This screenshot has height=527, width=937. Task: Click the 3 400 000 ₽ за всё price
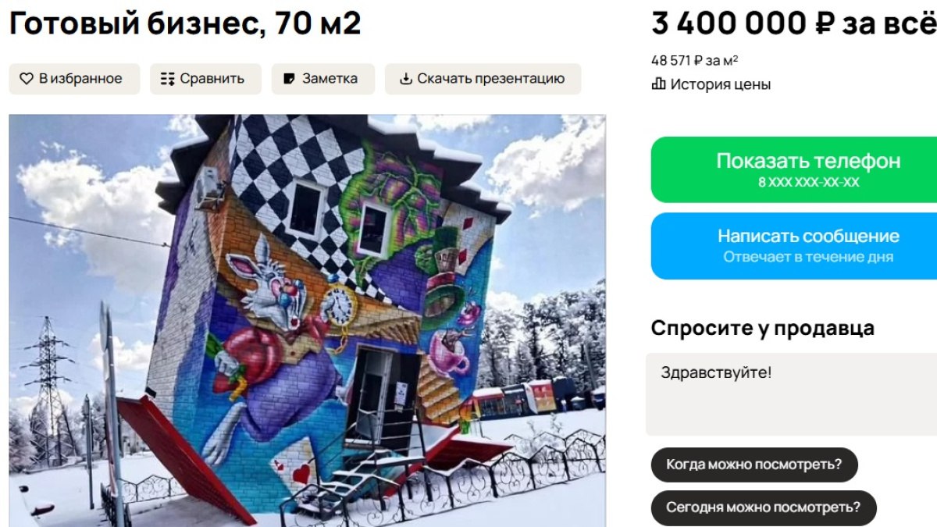pos(794,23)
